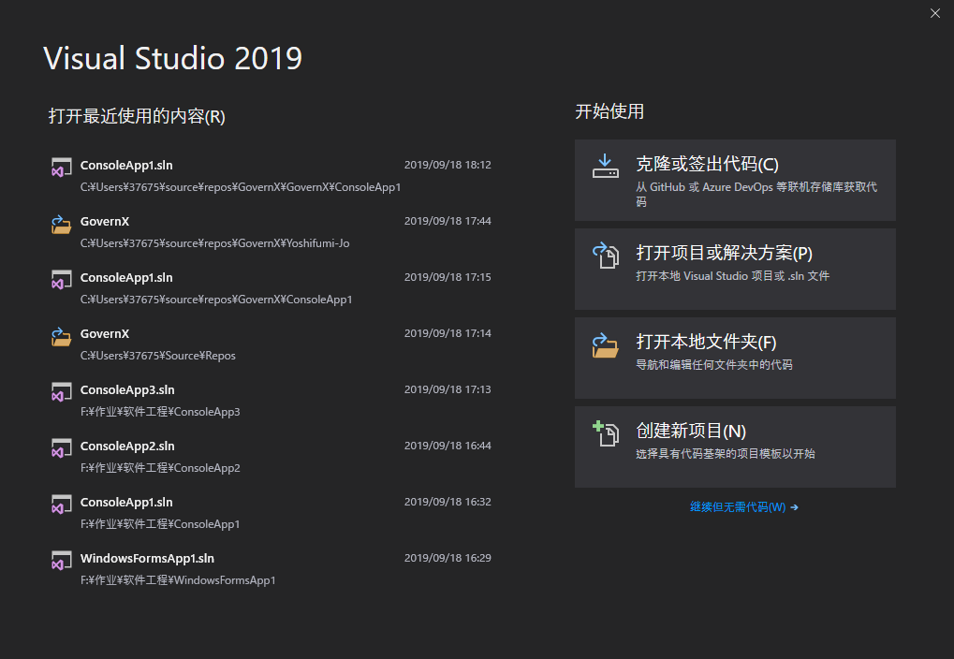
Task: Click the ConsoleApp3.sln solution icon
Action: (x=61, y=392)
